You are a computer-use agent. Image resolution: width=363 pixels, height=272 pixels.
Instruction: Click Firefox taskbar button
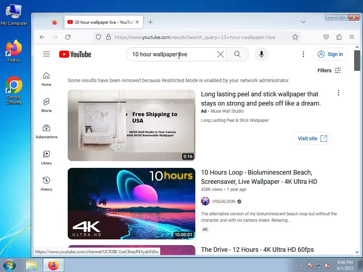(x=54, y=265)
